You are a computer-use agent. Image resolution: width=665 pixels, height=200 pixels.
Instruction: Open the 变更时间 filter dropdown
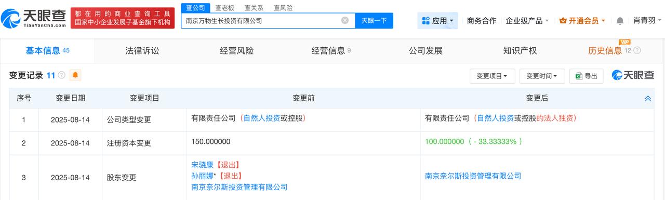[542, 76]
